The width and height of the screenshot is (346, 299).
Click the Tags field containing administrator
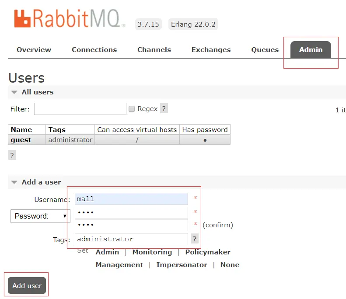131,239
